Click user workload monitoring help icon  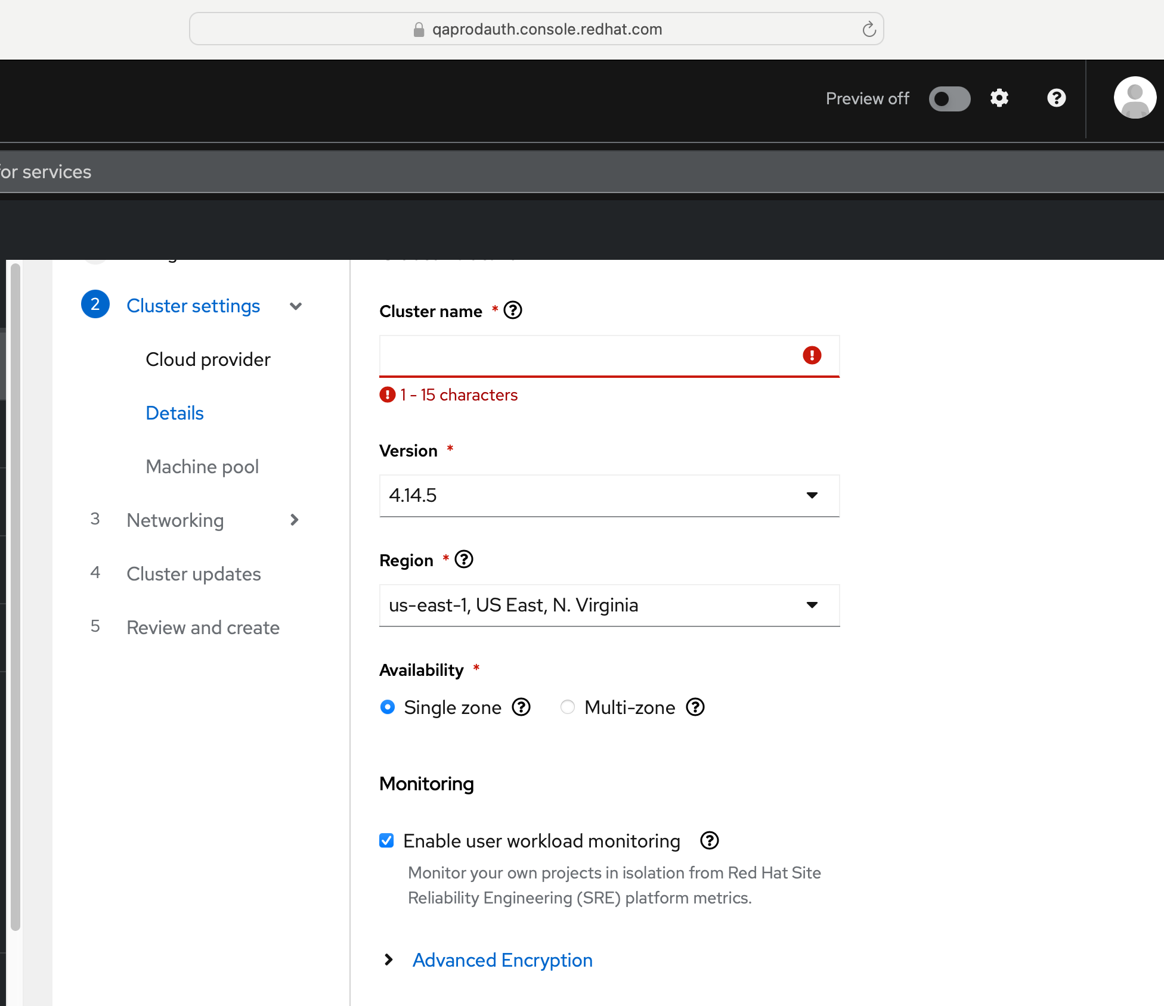[x=709, y=841]
